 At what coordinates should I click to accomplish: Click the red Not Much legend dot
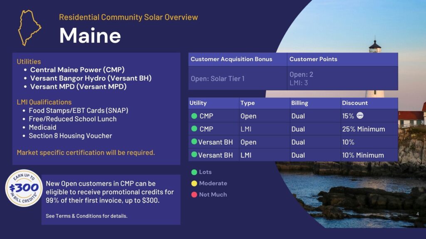[x=194, y=195]
